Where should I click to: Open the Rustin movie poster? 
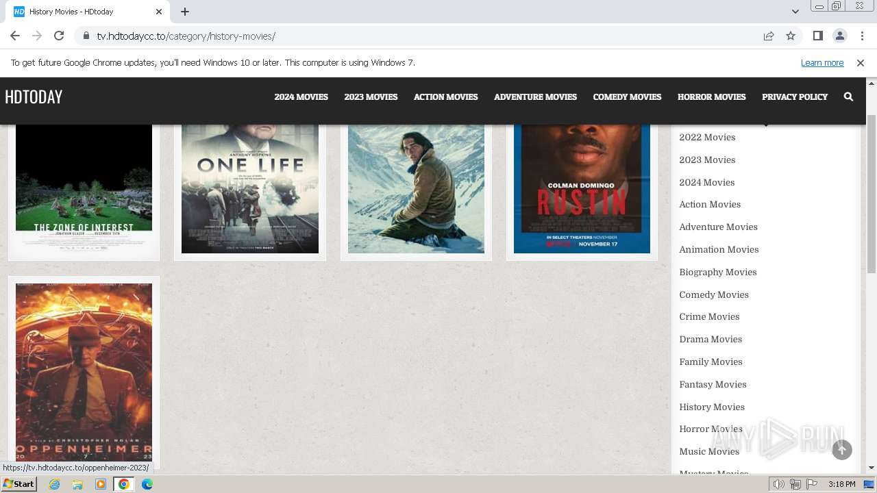click(582, 188)
